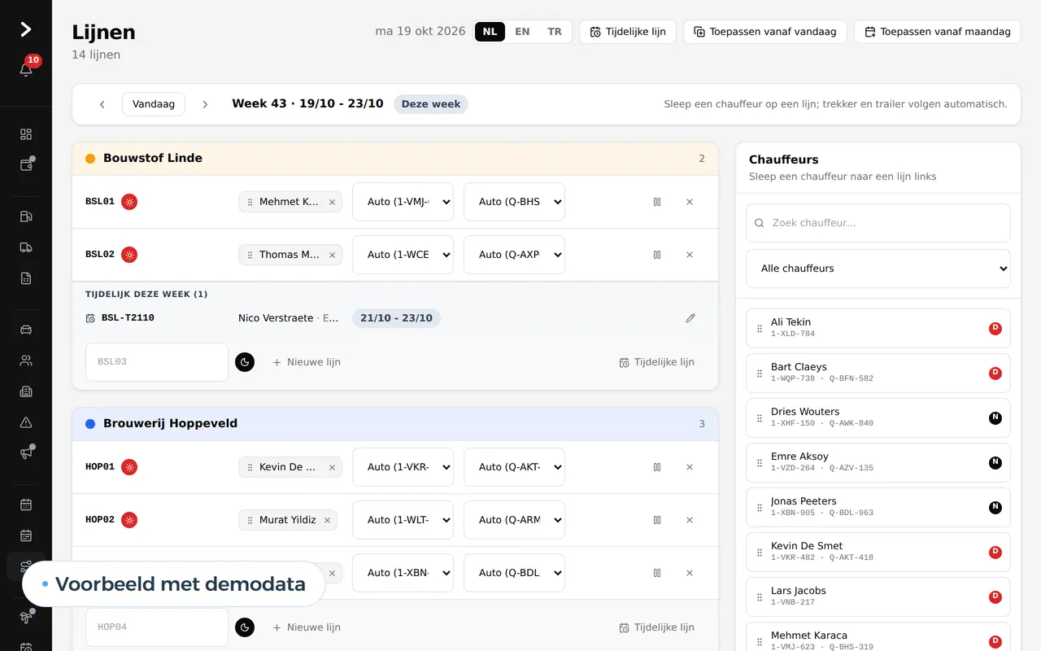Remove driver Mehmet K... from BSL01 chip

(332, 202)
